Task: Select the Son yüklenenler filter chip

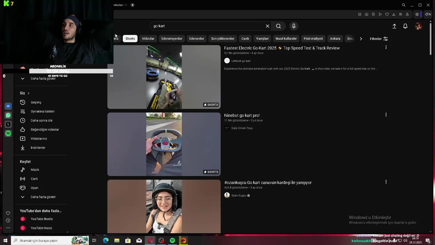Action: pyautogui.click(x=223, y=39)
